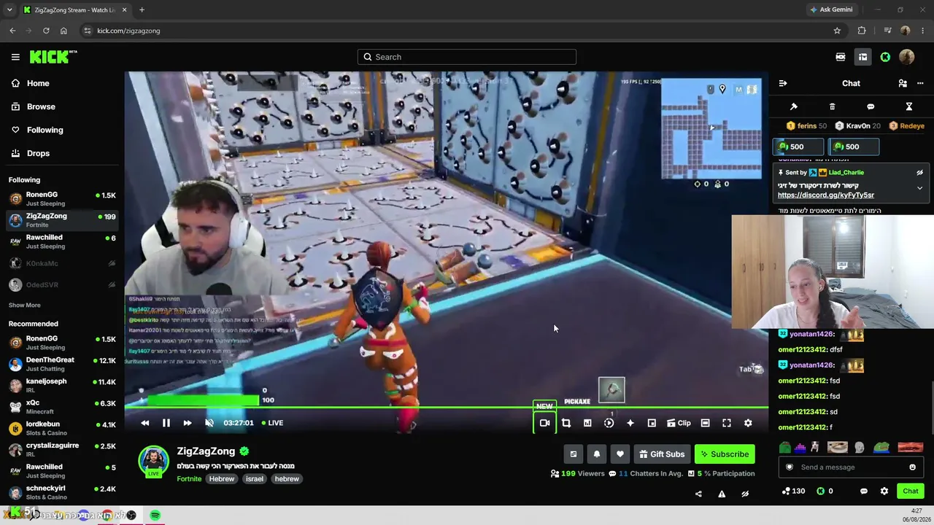Skip forward in the stream

tap(188, 423)
